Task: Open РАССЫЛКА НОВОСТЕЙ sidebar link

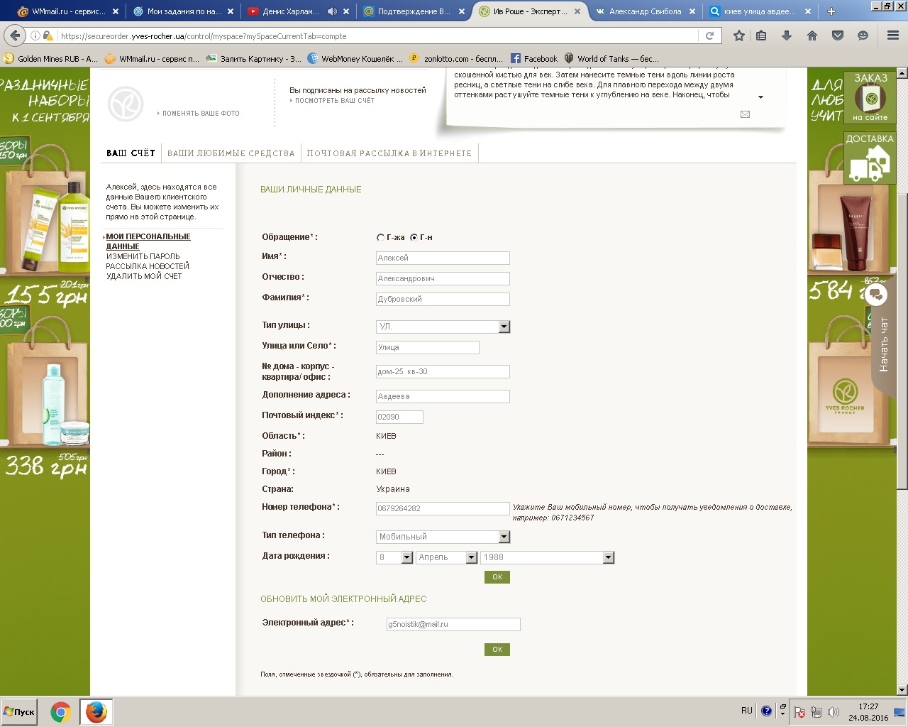Action: pos(148,266)
